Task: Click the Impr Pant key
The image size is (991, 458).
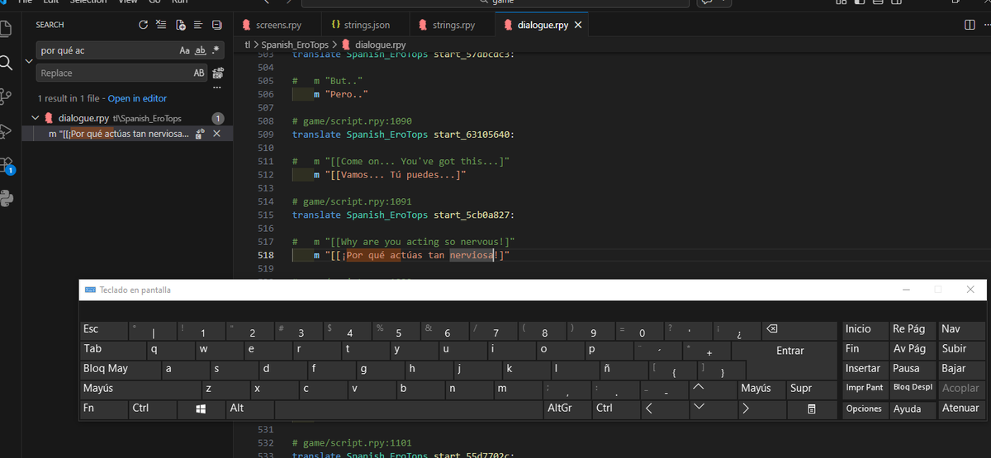Action: click(x=865, y=388)
